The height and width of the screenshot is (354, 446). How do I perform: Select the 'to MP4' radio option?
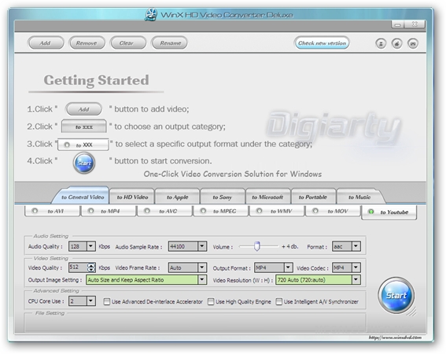[x=108, y=211]
